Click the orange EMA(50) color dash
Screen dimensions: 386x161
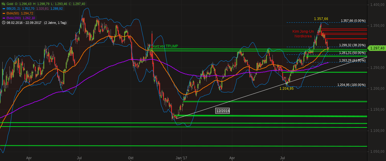[3, 13]
